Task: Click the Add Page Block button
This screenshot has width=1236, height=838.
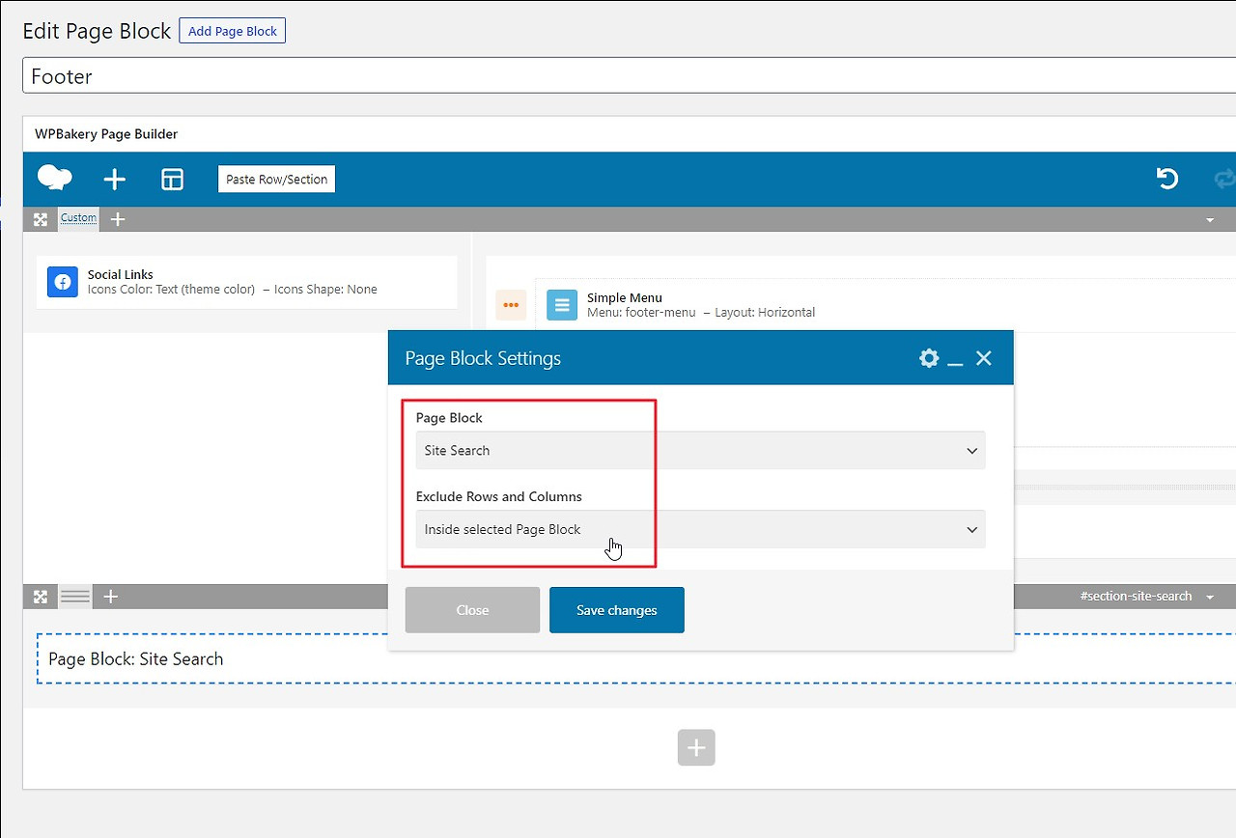Action: point(233,31)
